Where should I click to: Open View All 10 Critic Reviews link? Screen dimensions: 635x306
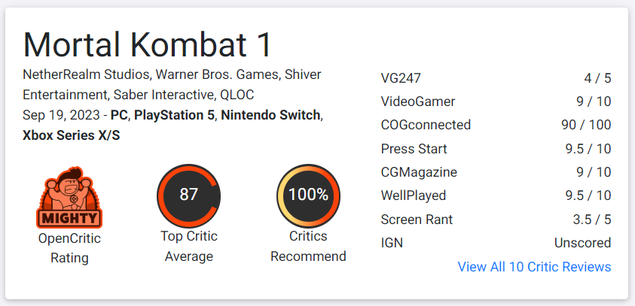coord(534,267)
